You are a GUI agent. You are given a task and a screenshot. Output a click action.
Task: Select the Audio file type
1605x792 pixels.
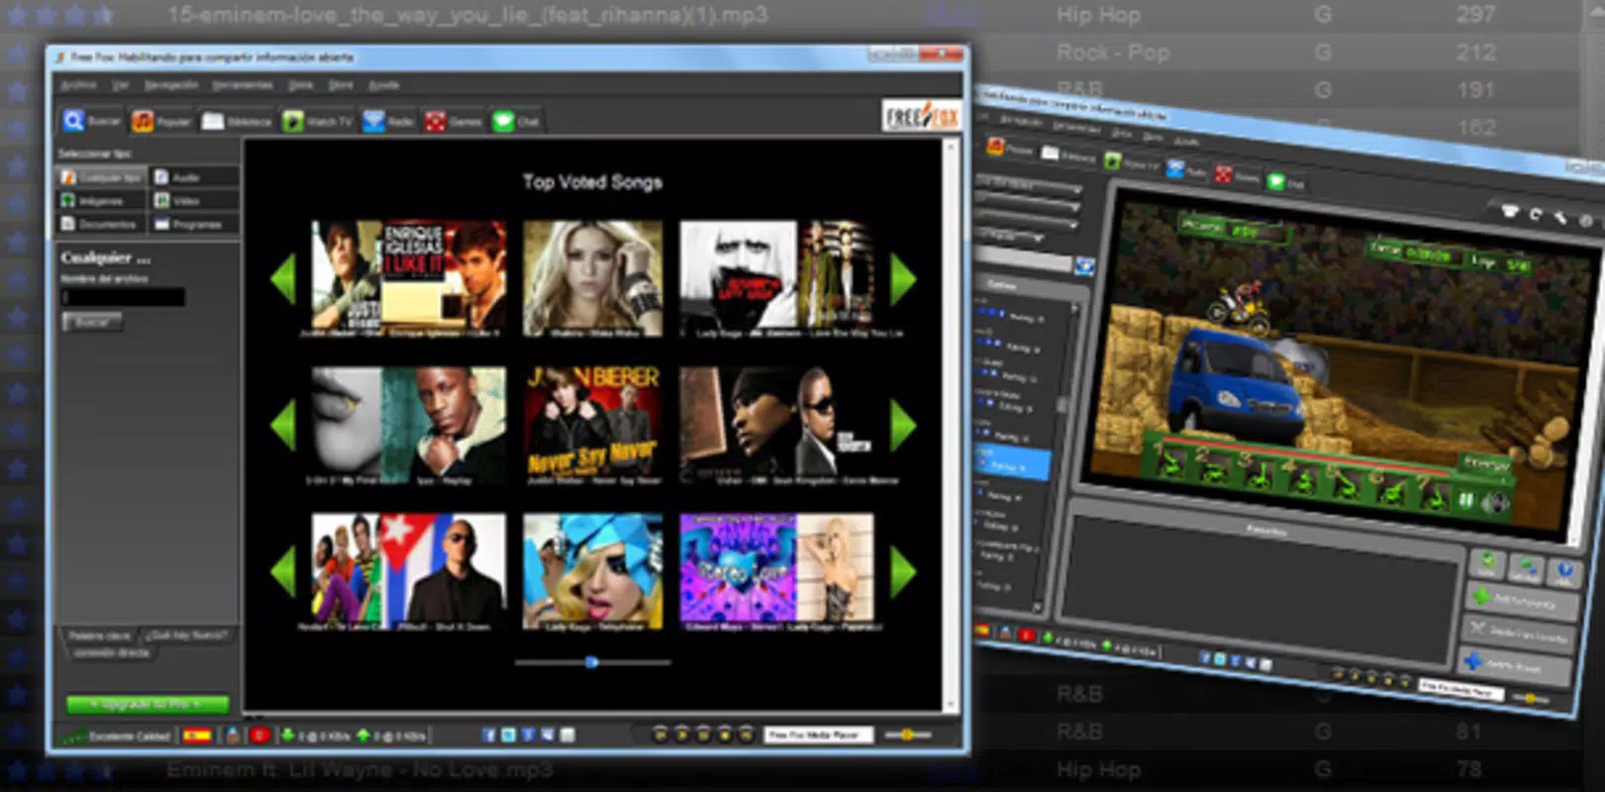coord(194,177)
